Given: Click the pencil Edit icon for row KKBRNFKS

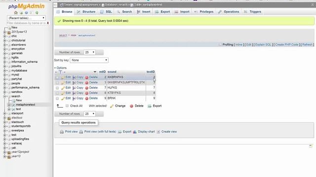Looking at the screenshot, I should pos(63,77).
